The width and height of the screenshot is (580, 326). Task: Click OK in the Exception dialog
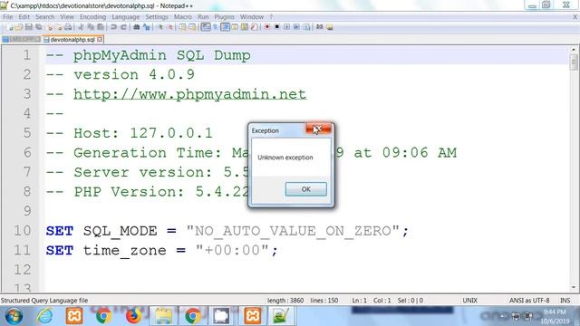pos(306,189)
